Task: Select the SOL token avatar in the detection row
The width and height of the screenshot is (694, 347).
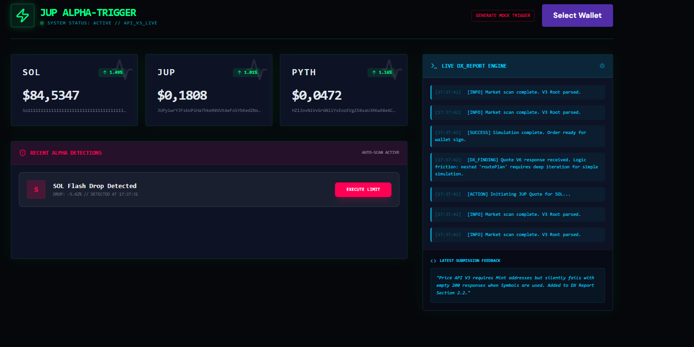Action: [36, 189]
